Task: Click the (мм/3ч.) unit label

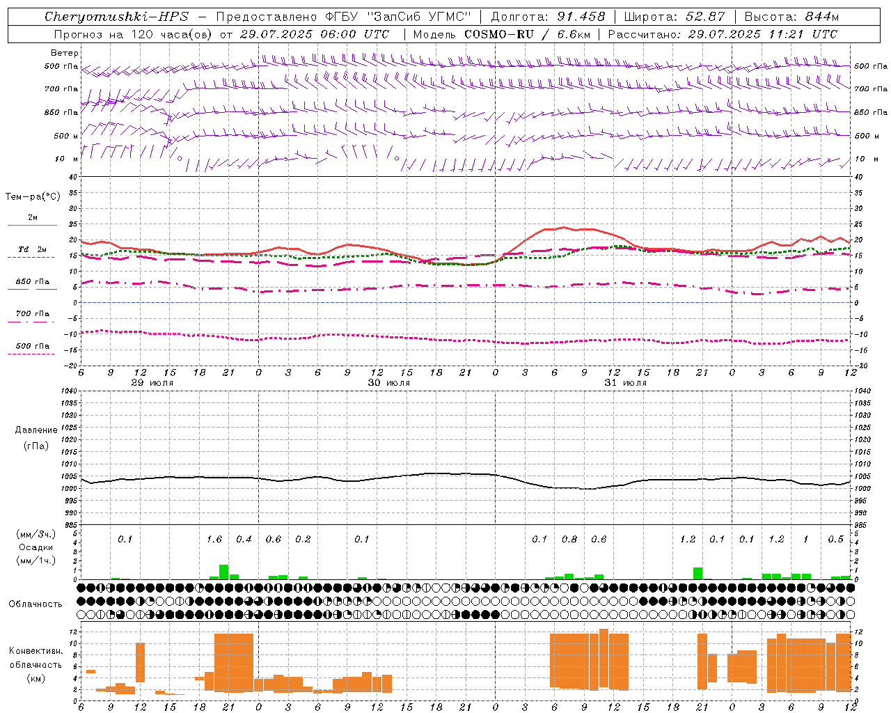Action: (35, 535)
